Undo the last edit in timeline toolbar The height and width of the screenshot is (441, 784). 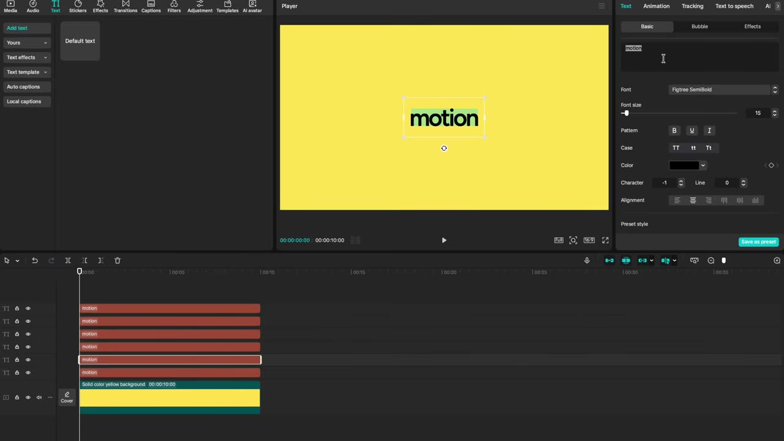[35, 260]
